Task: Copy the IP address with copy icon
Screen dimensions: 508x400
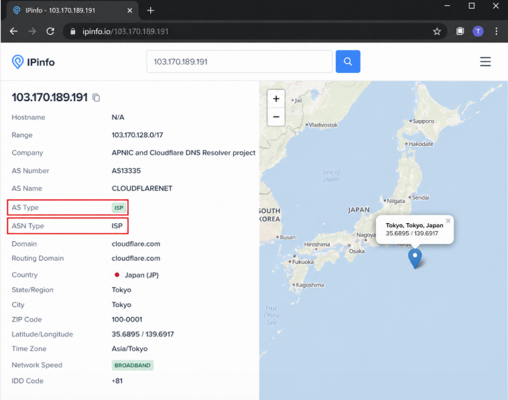Action: point(97,98)
